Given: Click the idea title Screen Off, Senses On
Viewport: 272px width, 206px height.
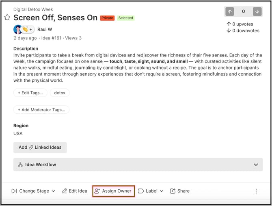Looking at the screenshot, I should [56, 18].
